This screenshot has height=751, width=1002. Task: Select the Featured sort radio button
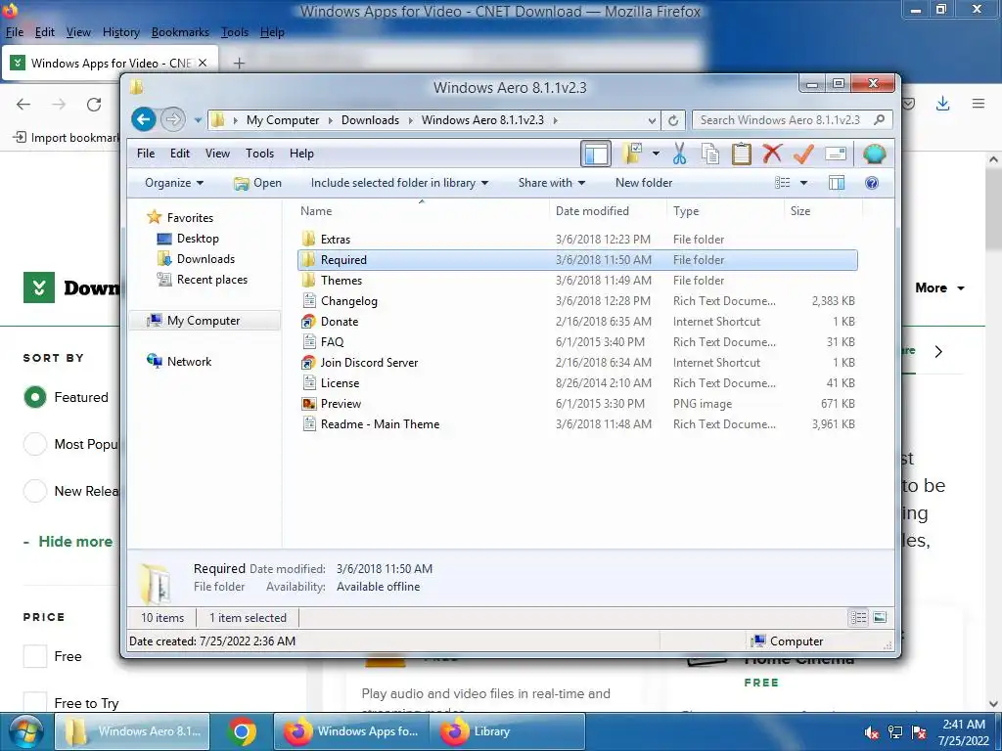pos(34,397)
